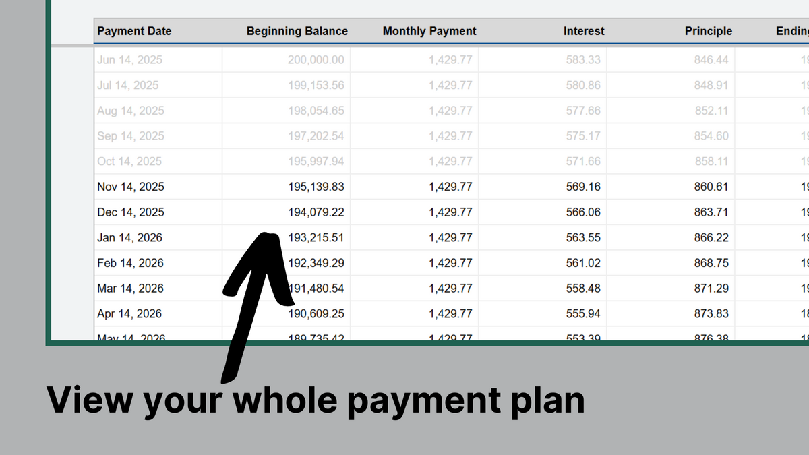
Task: Select the Nov 14, 2025 date cell
Action: pyautogui.click(x=158, y=187)
